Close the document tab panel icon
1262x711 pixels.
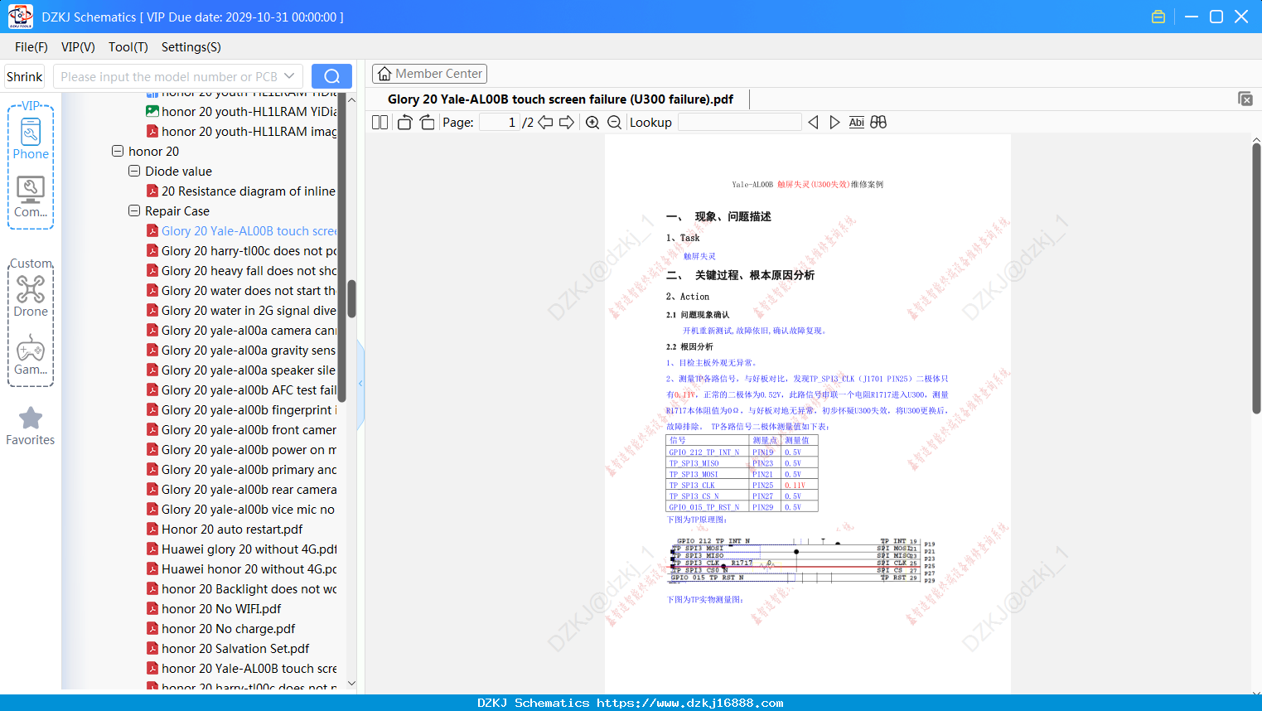point(1245,99)
